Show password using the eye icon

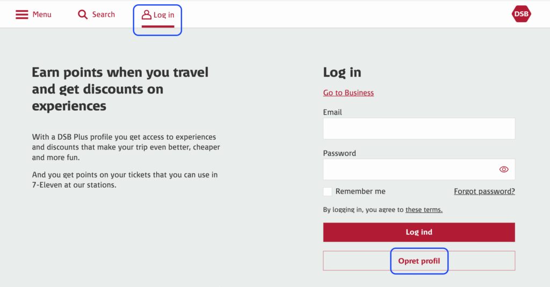point(504,169)
